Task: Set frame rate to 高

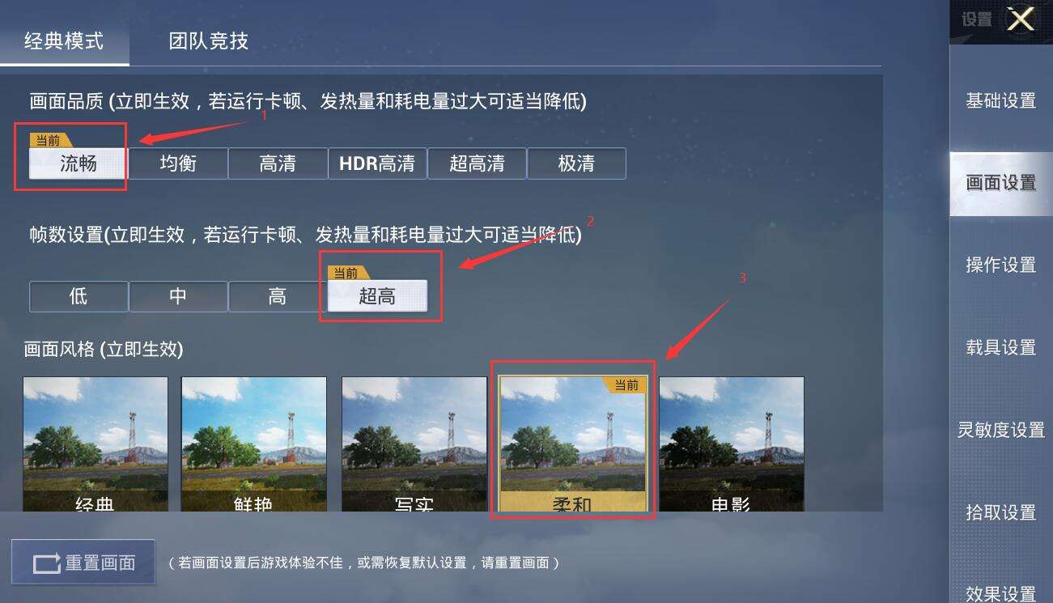Action: [x=278, y=296]
